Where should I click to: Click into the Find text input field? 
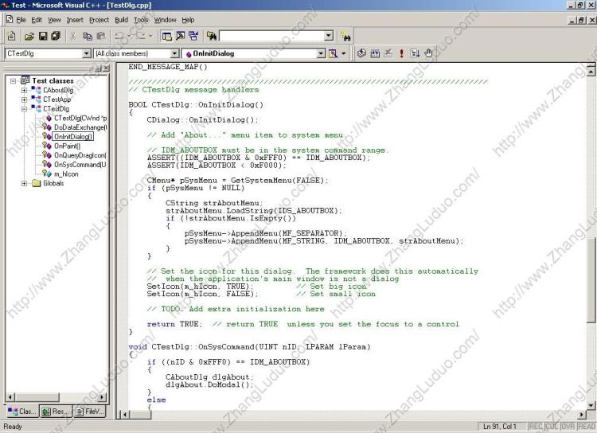point(272,36)
